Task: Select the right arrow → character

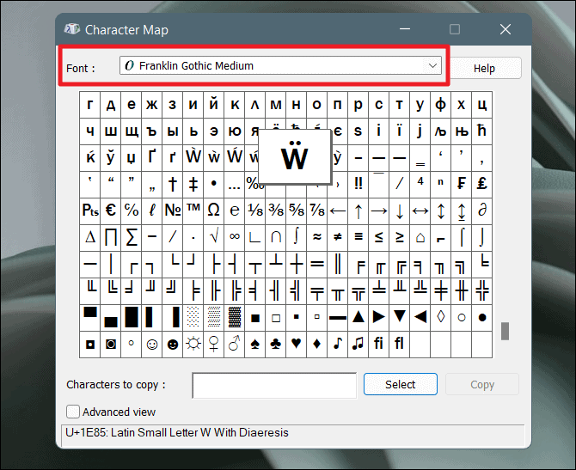Action: pos(379,211)
